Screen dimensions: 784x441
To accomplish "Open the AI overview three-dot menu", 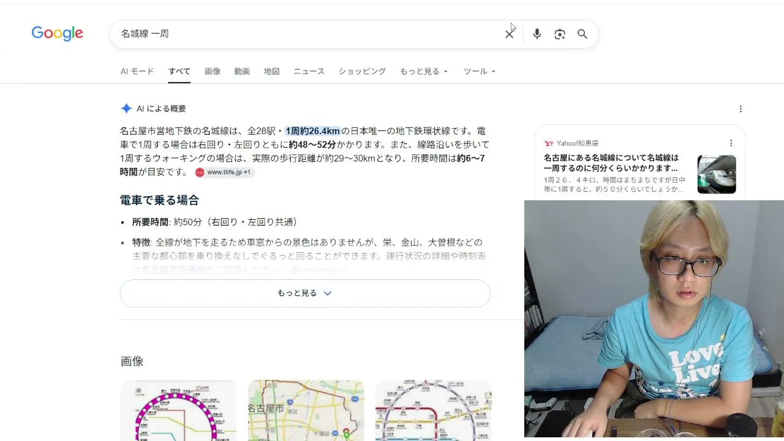I will tap(741, 109).
